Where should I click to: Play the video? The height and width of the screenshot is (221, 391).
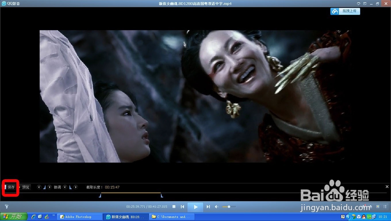click(x=195, y=207)
